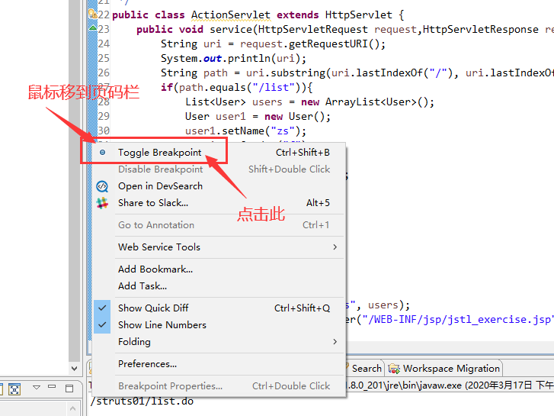Select Go to Annotation entry
The height and width of the screenshot is (416, 554).
[x=219, y=225]
